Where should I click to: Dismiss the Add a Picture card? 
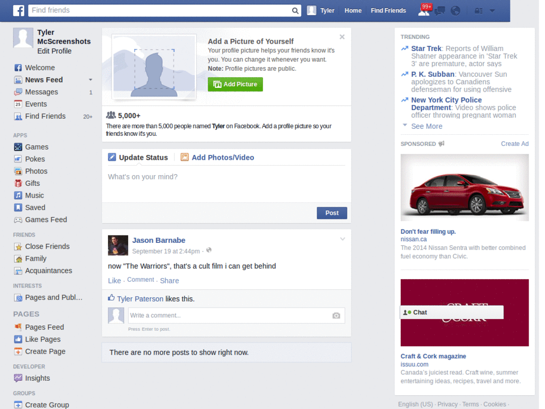point(342,37)
